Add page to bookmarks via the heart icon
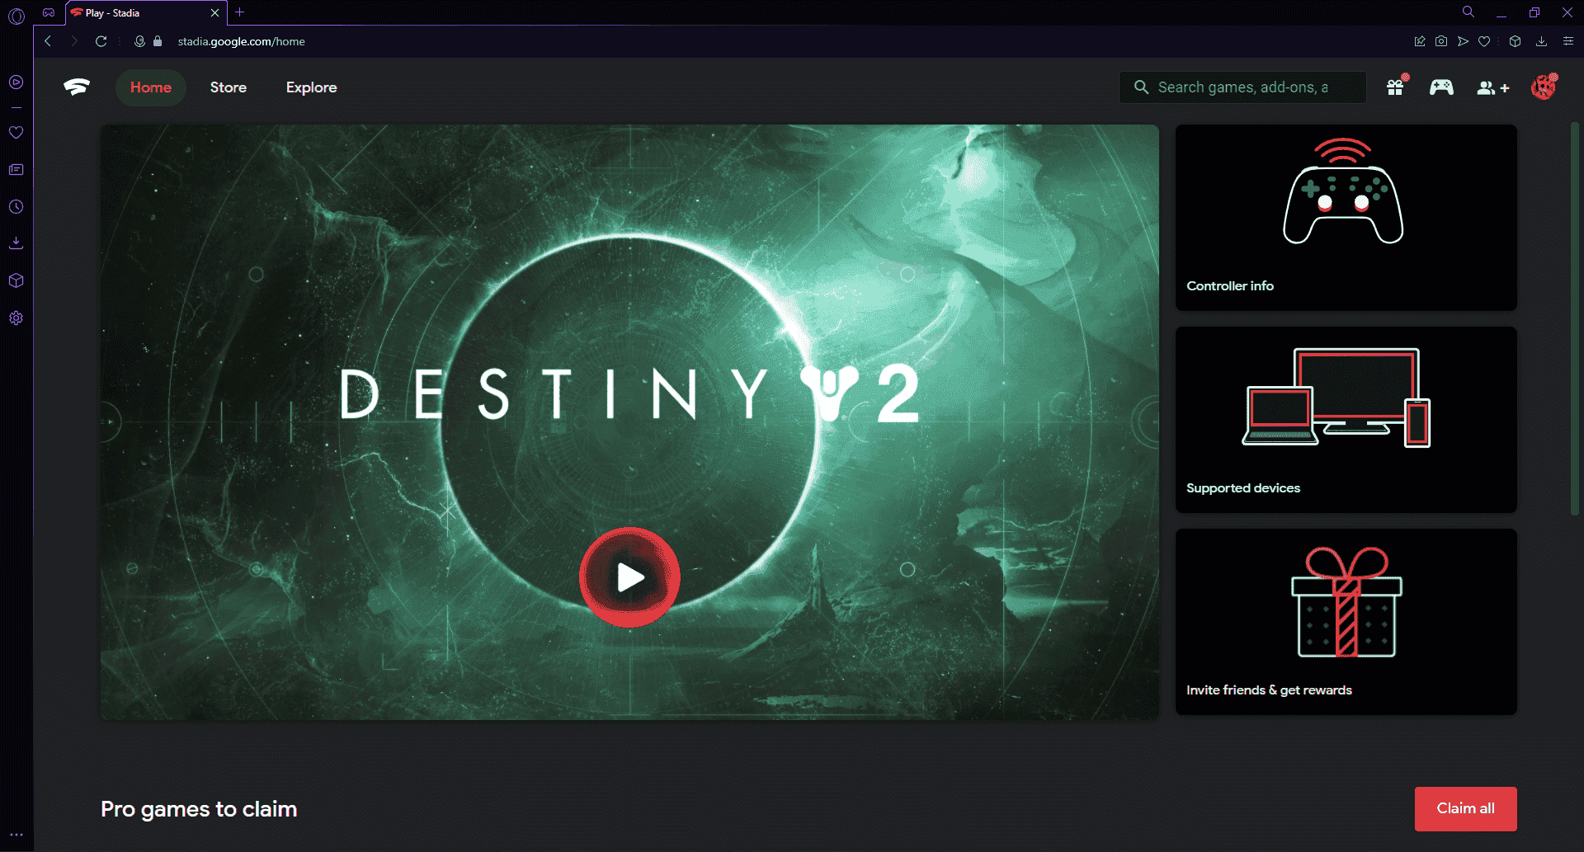 (x=1484, y=41)
